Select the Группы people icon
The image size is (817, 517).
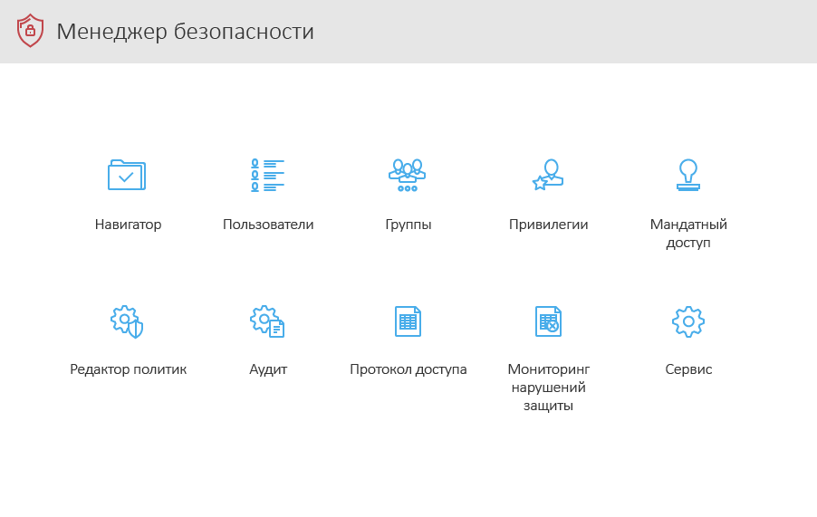click(408, 175)
